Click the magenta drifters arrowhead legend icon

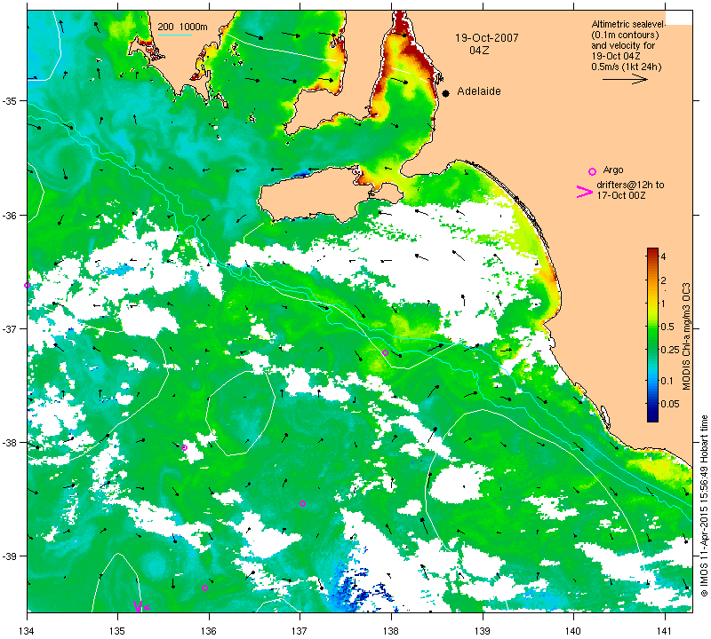pyautogui.click(x=584, y=192)
